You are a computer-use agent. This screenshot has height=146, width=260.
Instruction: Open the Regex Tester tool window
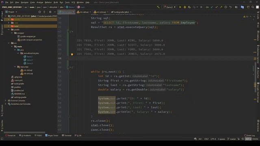tap(52, 135)
